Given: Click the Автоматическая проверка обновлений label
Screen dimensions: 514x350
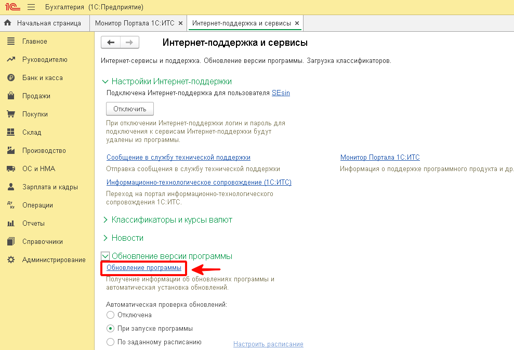Looking at the screenshot, I should [166, 304].
